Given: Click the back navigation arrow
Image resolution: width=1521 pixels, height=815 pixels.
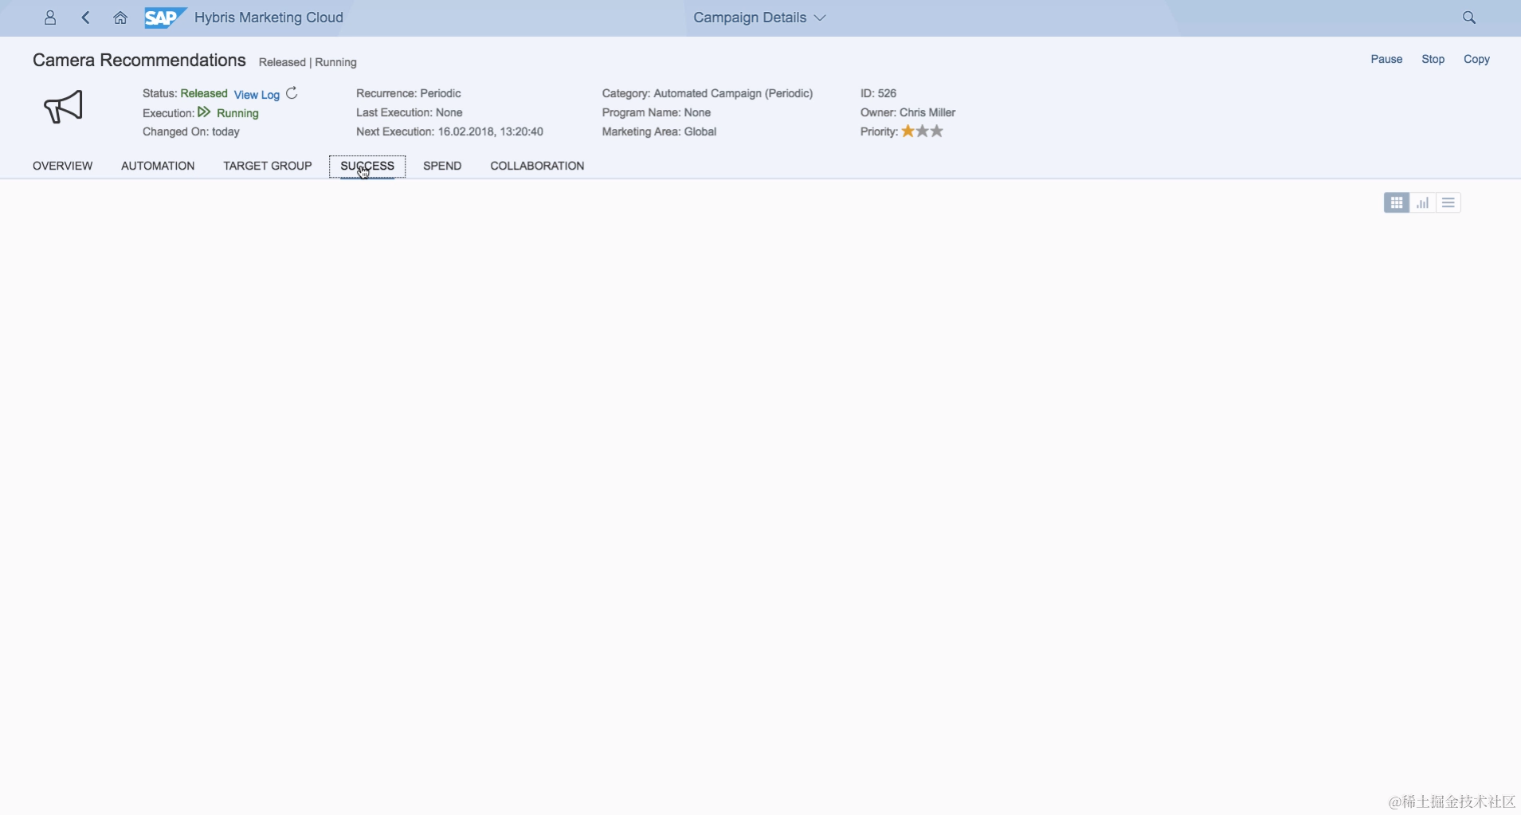Looking at the screenshot, I should (x=85, y=18).
